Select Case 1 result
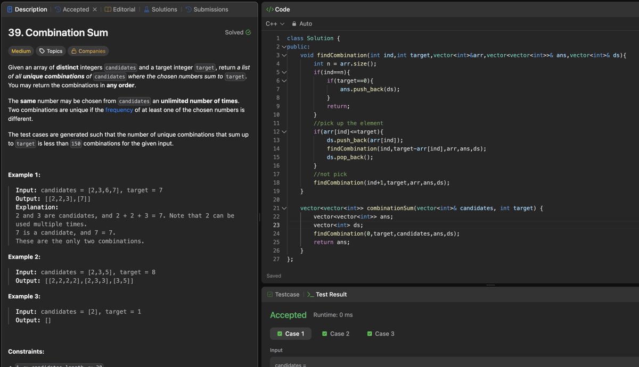 291,333
